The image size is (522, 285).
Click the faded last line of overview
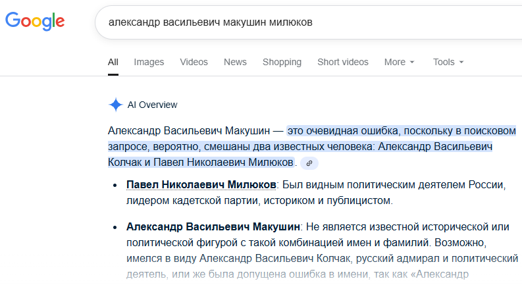point(296,274)
